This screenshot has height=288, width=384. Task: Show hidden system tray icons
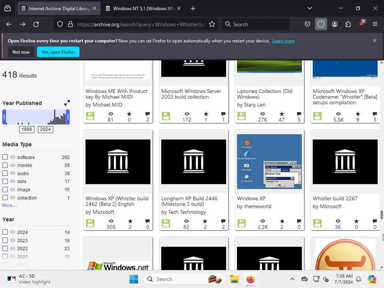292,279
